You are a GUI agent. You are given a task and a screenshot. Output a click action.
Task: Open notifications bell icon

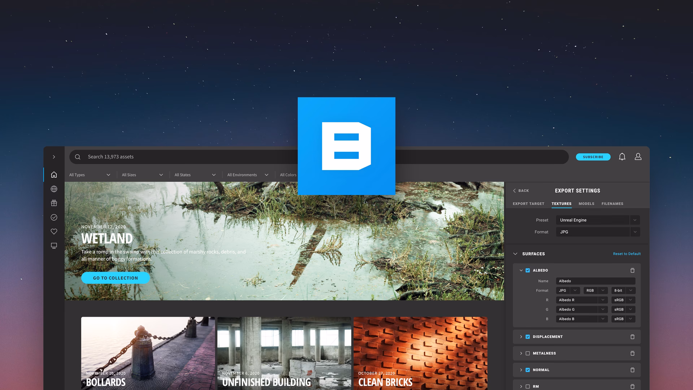[x=622, y=157]
